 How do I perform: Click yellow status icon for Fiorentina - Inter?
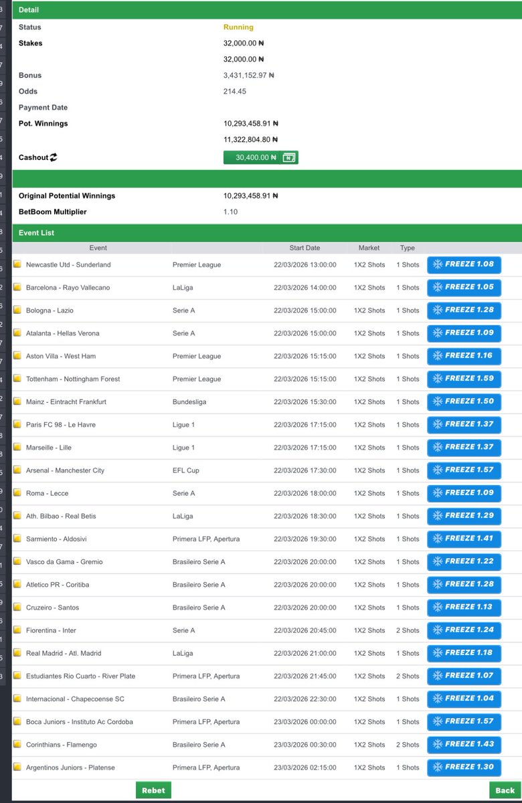17,630
